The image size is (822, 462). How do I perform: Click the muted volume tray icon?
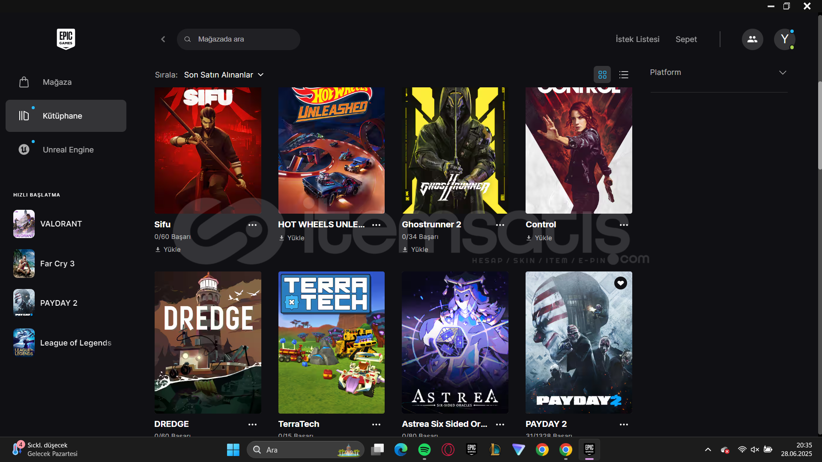(755, 450)
